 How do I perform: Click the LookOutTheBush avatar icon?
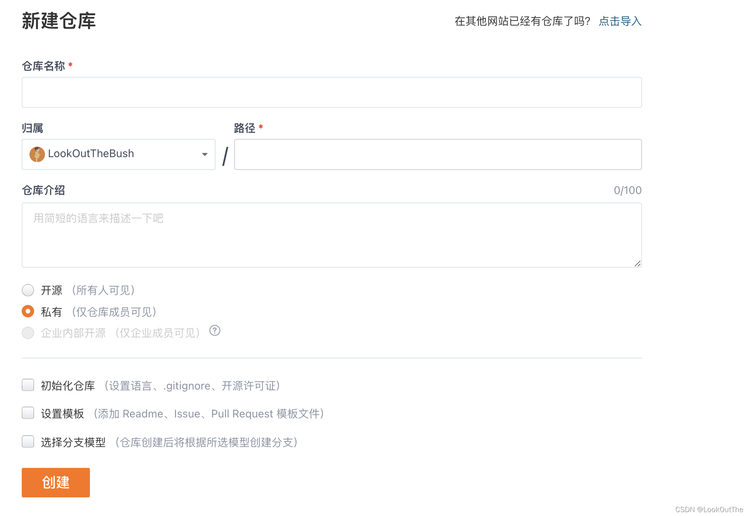click(37, 154)
